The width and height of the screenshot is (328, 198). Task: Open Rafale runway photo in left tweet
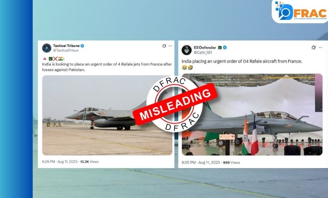click(107, 115)
